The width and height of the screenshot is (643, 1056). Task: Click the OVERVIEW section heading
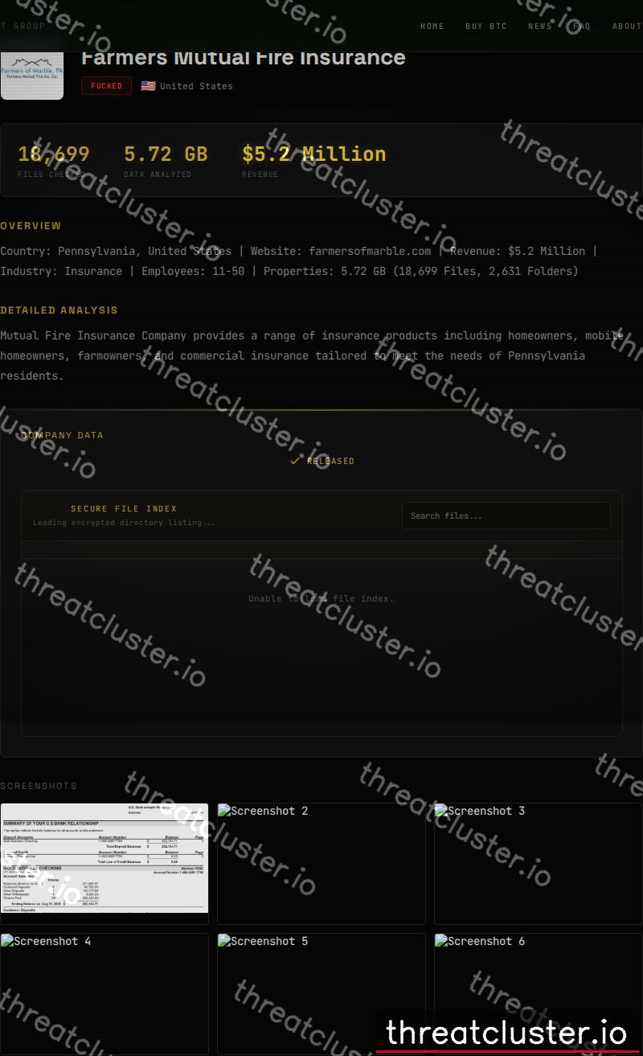pyautogui.click(x=31, y=226)
